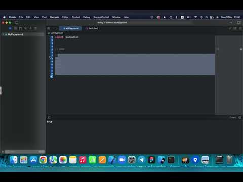This screenshot has height=182, width=243.
Task: Open the Window menu
Action: click(116, 17)
